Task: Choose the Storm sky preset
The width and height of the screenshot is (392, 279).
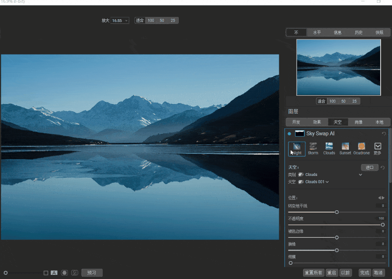Action: tap(313, 148)
